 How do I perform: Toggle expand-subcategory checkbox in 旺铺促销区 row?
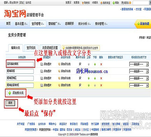pyautogui.click(x=80, y=78)
